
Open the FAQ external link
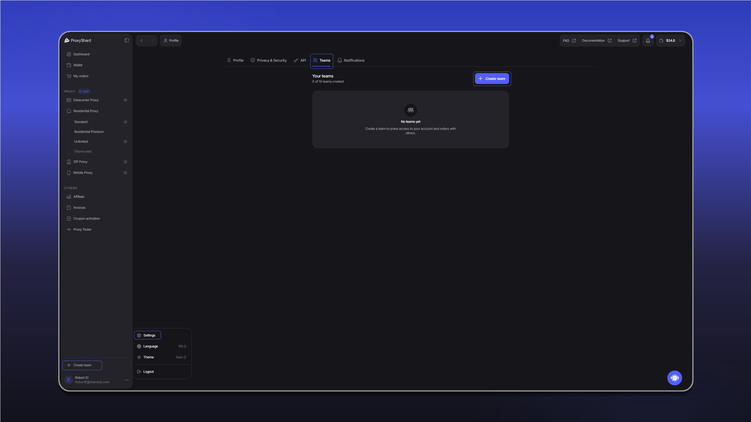coord(569,41)
